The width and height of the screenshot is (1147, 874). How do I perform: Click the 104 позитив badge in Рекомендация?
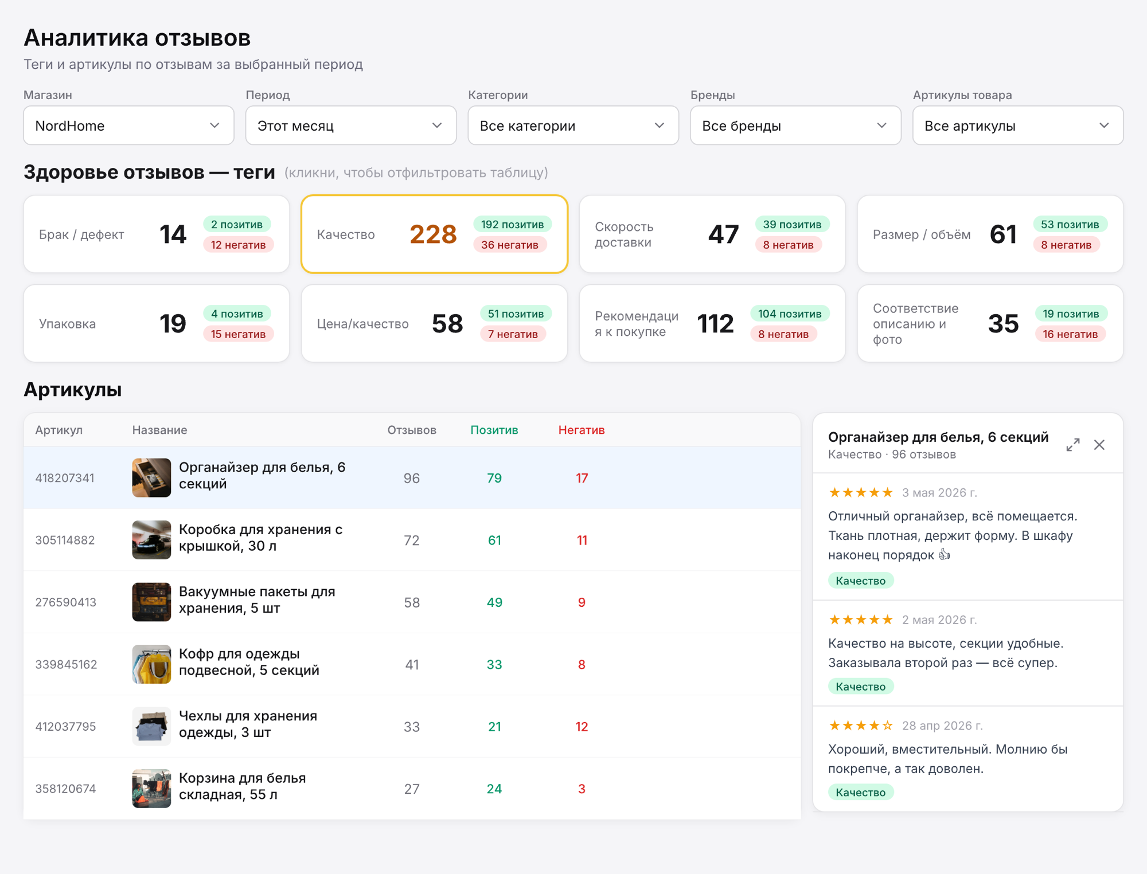pos(790,313)
